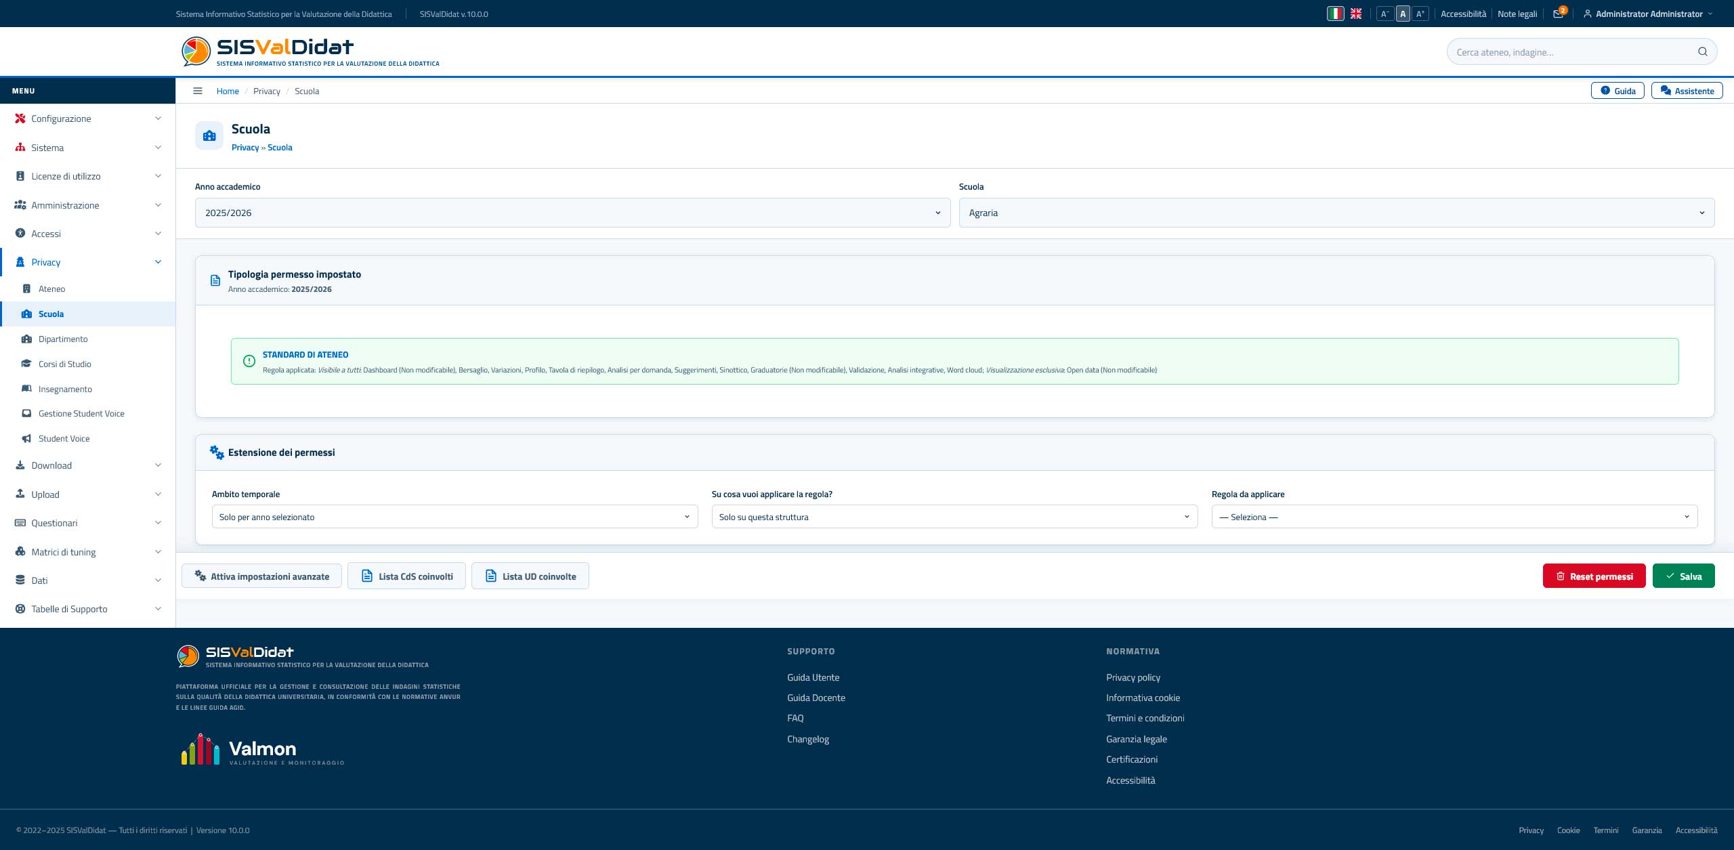1734x850 pixels.
Task: Open the Regola da applicare dropdown
Action: 1454,517
